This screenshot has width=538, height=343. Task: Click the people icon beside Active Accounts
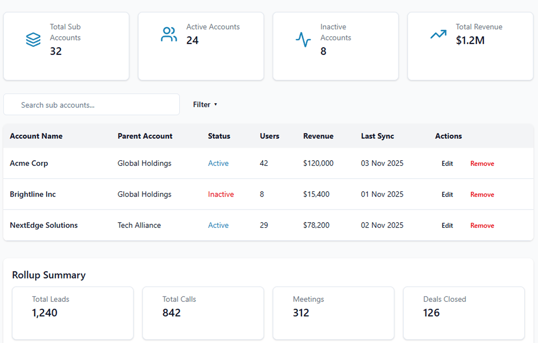point(169,34)
